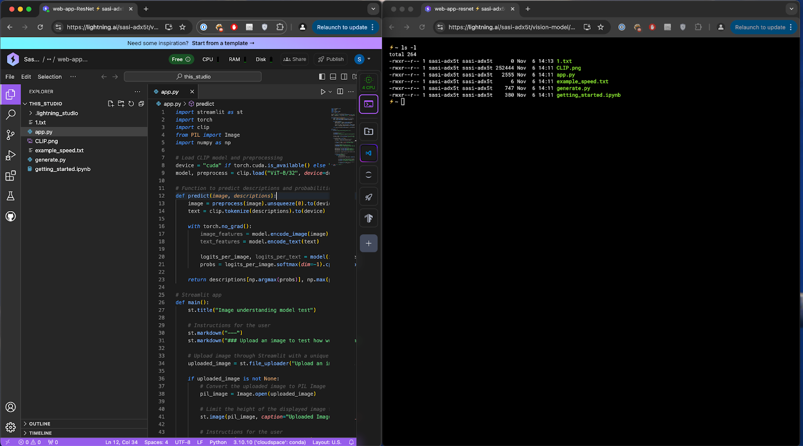Click the code minimap preview
The width and height of the screenshot is (803, 446).
coord(343,135)
